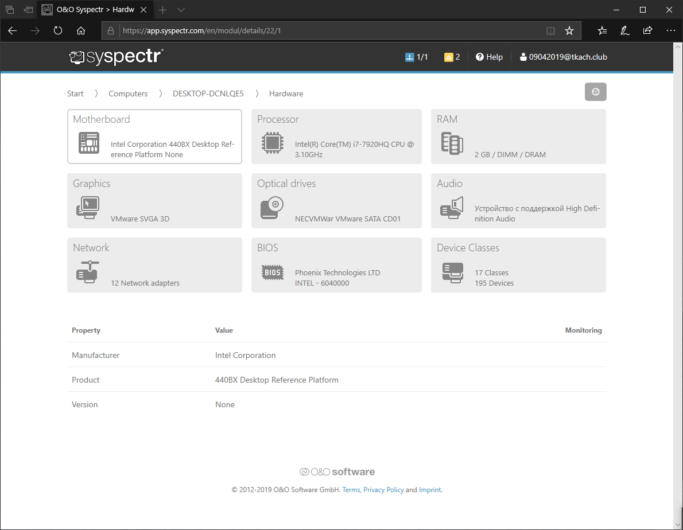Viewport: 683px width, 530px height.
Task: Click the site lock icon
Action: [x=111, y=30]
